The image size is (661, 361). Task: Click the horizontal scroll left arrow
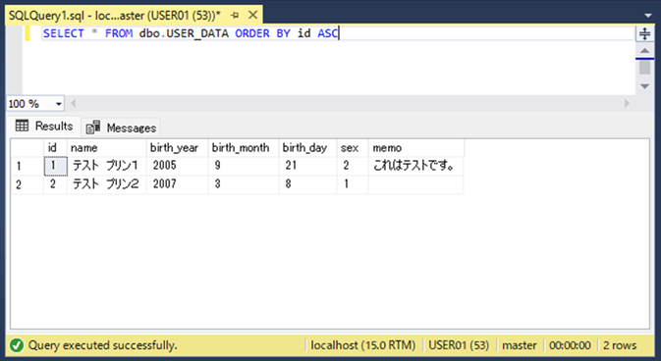pos(74,103)
